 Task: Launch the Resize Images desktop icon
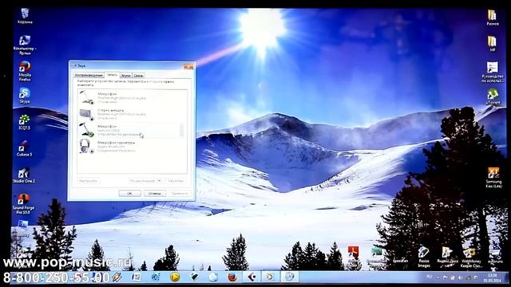tap(424, 257)
